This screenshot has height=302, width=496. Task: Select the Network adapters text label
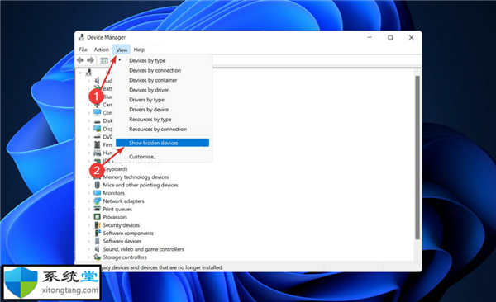[123, 201]
